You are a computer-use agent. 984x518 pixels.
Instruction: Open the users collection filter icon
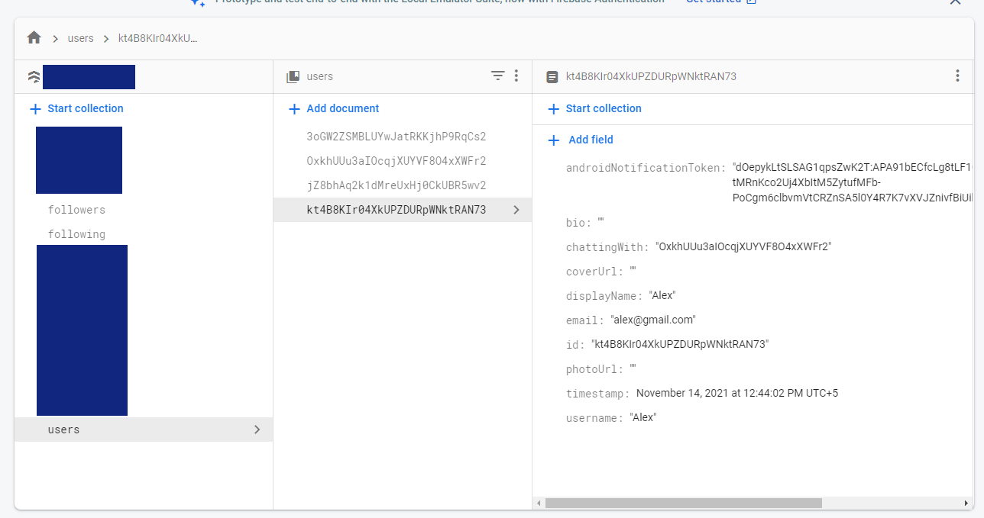[497, 76]
